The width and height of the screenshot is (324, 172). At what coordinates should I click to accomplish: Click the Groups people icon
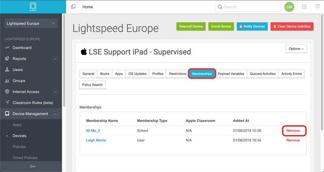coord(7,81)
